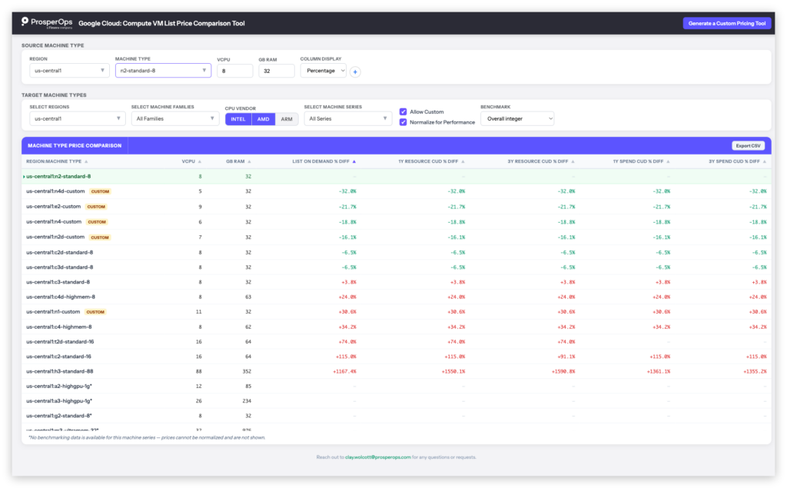Sort by 3Y Spend CUD % Diff
The height and width of the screenshot is (488, 787).
click(737, 161)
